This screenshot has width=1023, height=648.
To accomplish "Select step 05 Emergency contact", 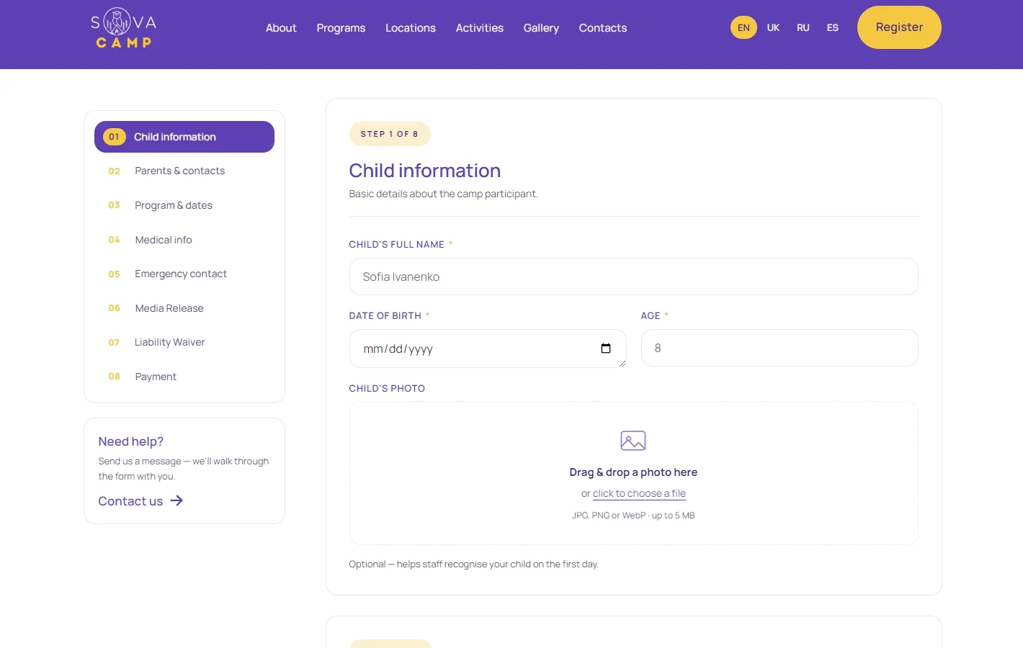I will pyautogui.click(x=184, y=274).
